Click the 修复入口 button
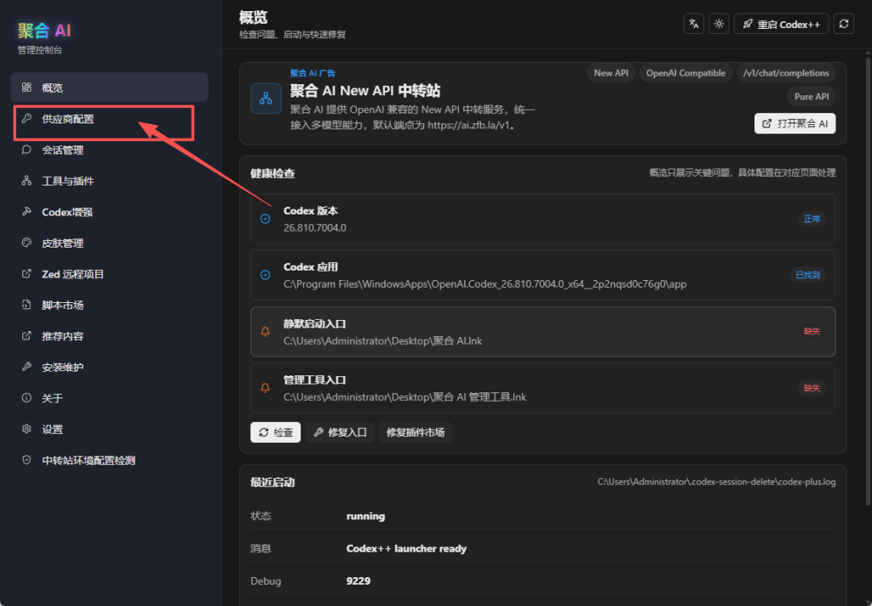Image resolution: width=872 pixels, height=606 pixels. pyautogui.click(x=340, y=432)
